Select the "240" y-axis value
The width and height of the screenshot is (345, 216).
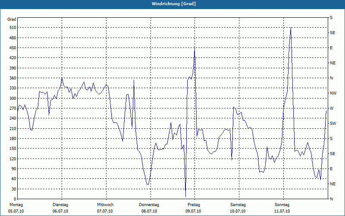point(13,118)
